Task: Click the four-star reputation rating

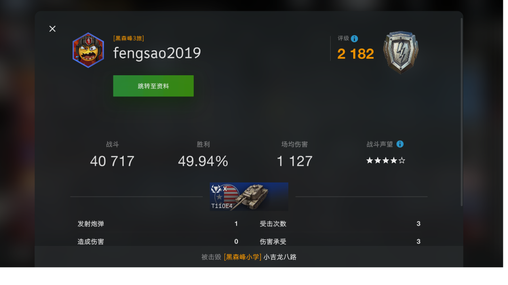Action: [x=386, y=160]
